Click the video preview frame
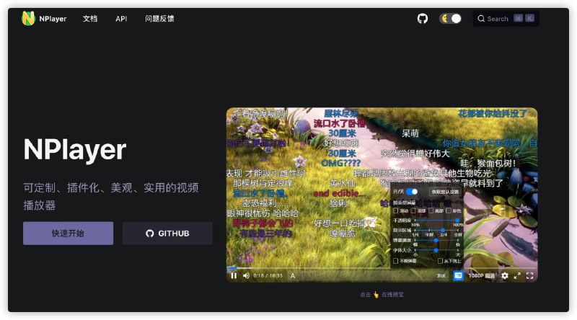 pos(382,195)
